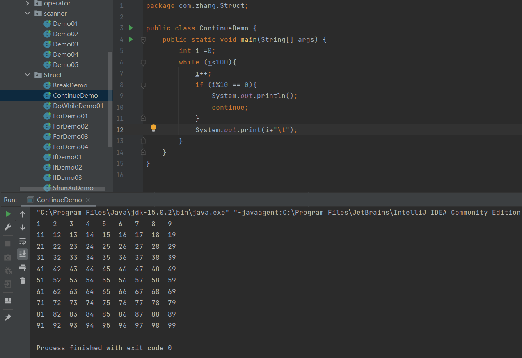Click the Restore Layout icon in Run panel

tap(8, 301)
